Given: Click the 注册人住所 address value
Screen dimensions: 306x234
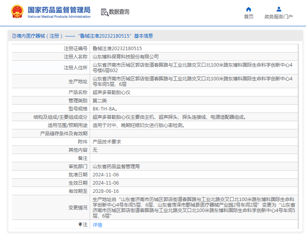Looking at the screenshot, I should pyautogui.click(x=192, y=68).
